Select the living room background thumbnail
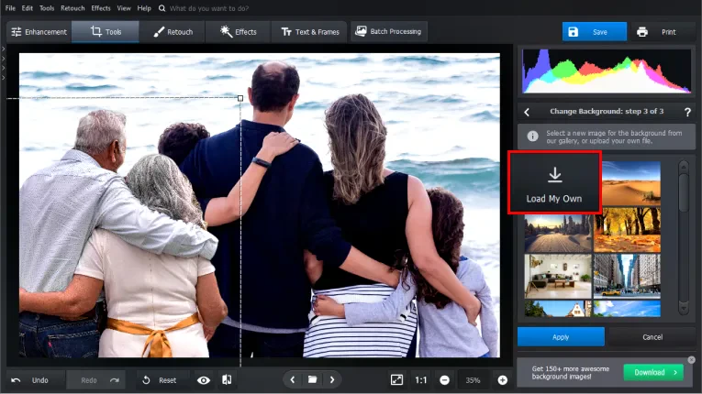The height and width of the screenshot is (394, 702). (558, 277)
